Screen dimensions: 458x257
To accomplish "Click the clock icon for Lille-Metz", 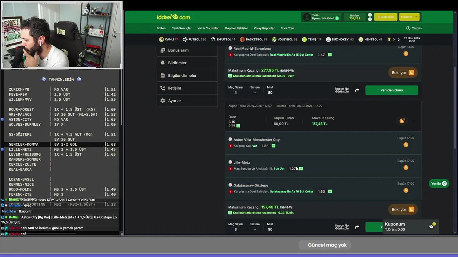I will click(406, 167).
